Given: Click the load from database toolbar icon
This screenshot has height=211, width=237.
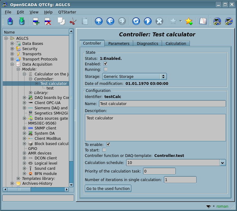Looking at the screenshot, I should pos(10,21).
